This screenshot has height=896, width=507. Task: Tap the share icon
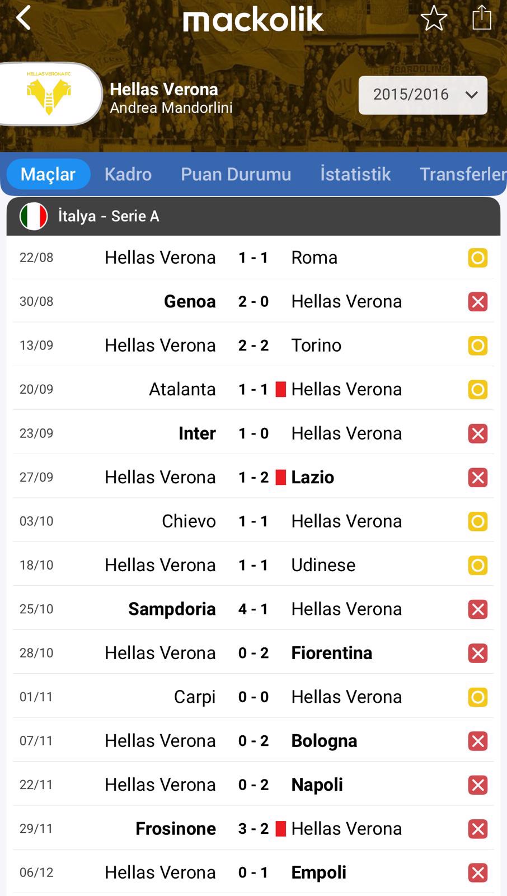(x=481, y=18)
